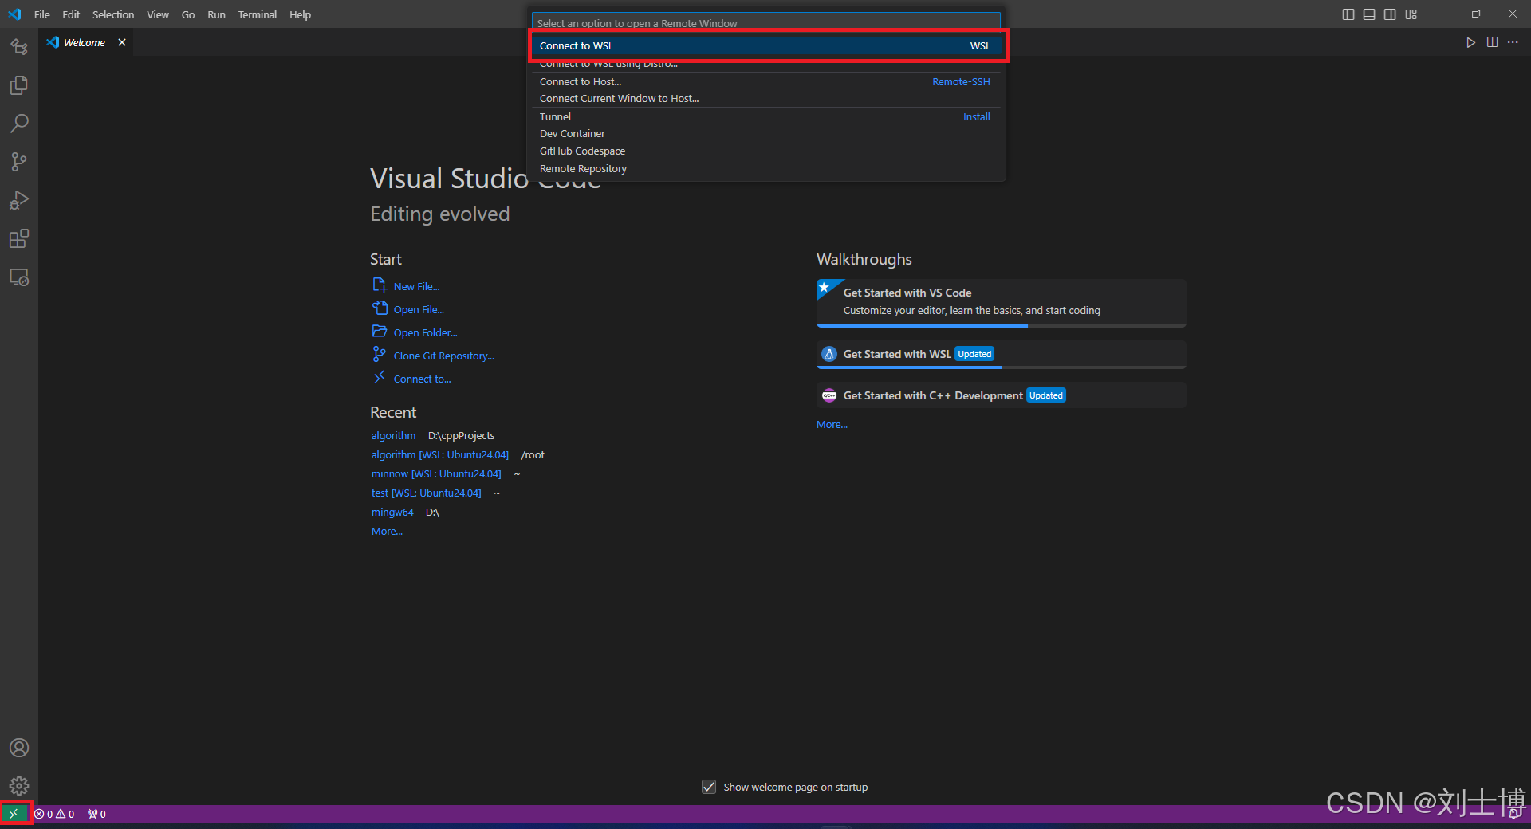Open the Help menu
1531x829 pixels.
300,14
